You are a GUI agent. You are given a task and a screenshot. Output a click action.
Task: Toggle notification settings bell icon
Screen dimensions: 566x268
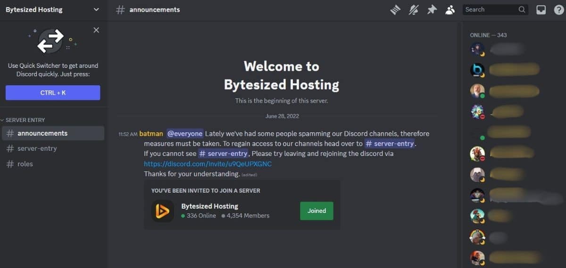(x=414, y=9)
